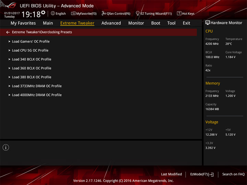Go to the Boot tab
Image resolution: width=247 pixels, height=185 pixels.
156,23
